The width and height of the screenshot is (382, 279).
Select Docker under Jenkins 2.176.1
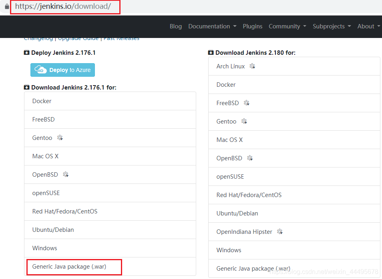110,101
